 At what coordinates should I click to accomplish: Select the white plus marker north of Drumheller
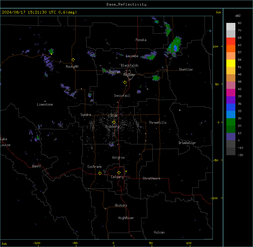pos(180,110)
